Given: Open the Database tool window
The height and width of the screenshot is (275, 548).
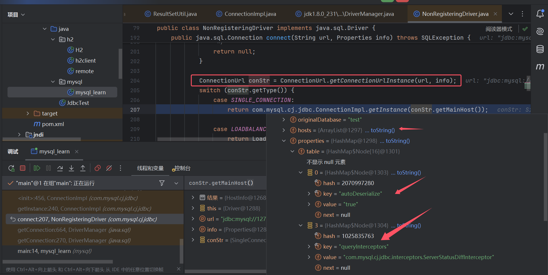Looking at the screenshot, I should coord(540,49).
